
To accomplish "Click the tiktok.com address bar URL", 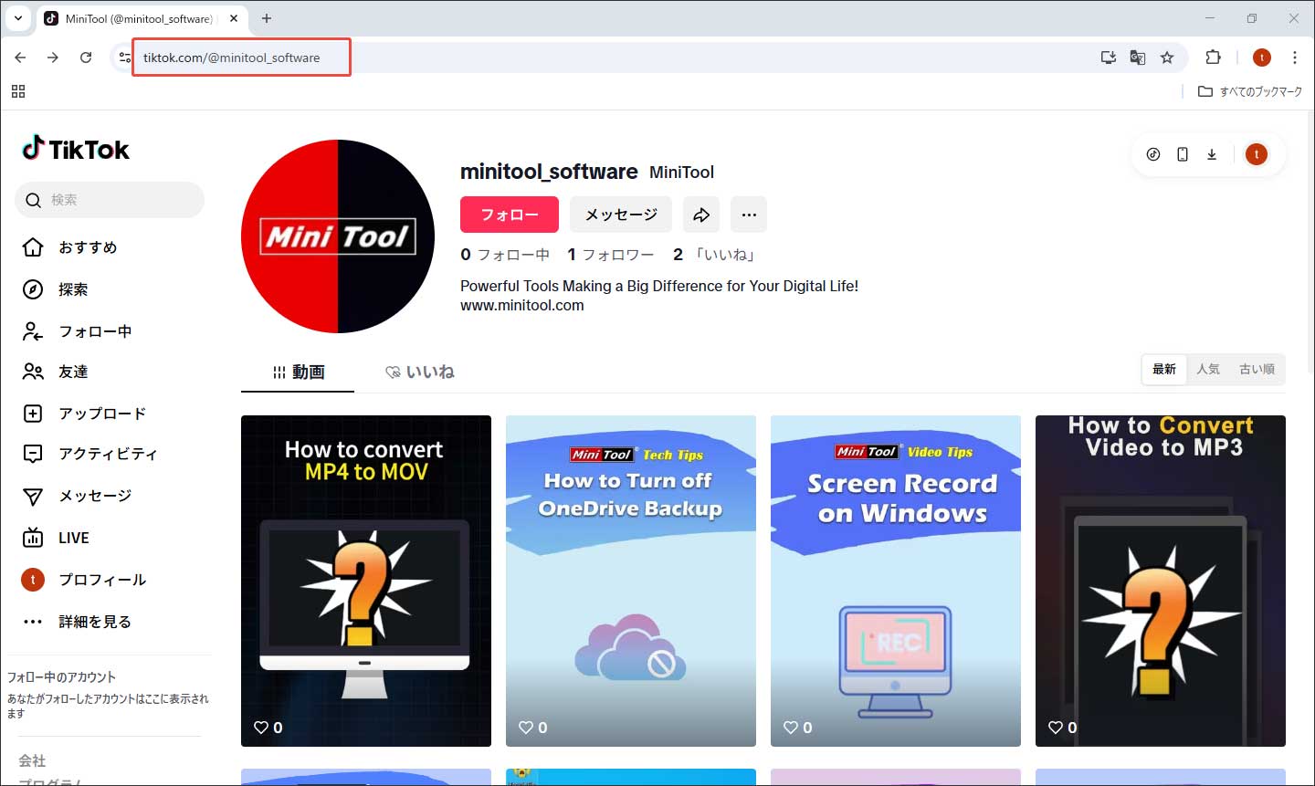I will (232, 58).
